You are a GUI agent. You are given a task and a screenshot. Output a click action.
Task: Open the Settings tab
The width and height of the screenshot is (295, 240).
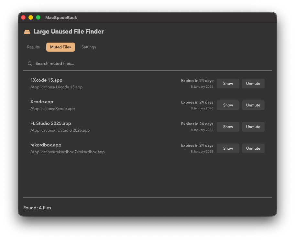[88, 47]
